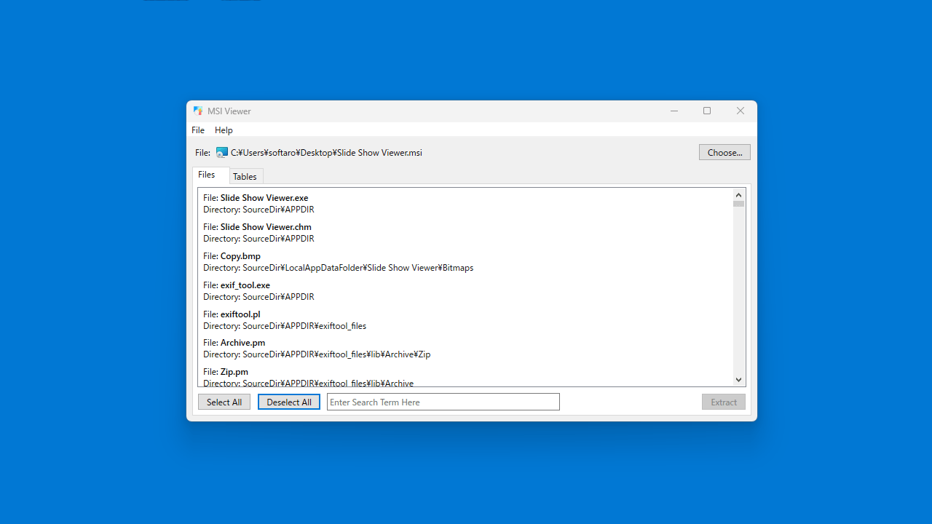This screenshot has height=524, width=932.
Task: Click the Extract button
Action: coord(724,402)
